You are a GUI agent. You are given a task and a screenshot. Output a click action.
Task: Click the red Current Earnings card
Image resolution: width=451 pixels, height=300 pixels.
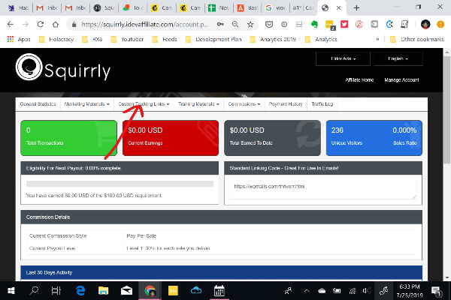(x=171, y=138)
